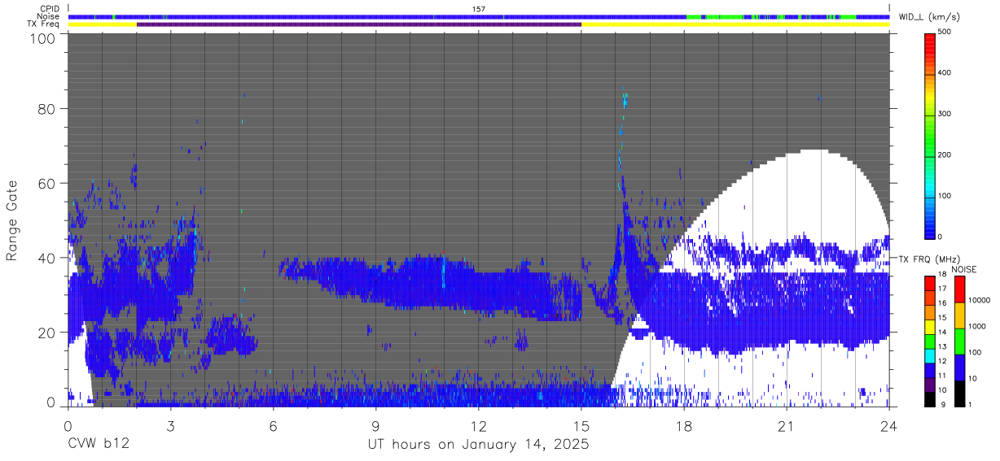Click the 10000 value on NOISE legend
1000x461 pixels.
pyautogui.click(x=980, y=300)
